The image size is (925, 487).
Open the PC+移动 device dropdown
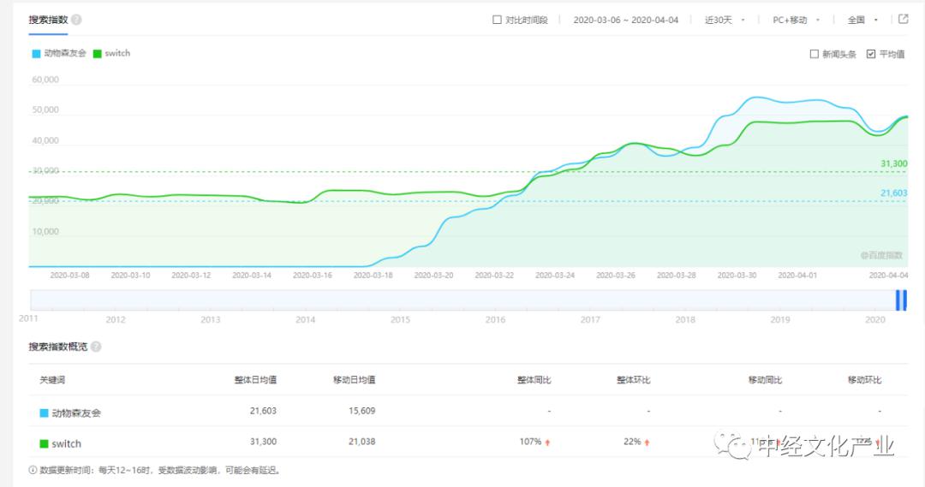pos(796,20)
